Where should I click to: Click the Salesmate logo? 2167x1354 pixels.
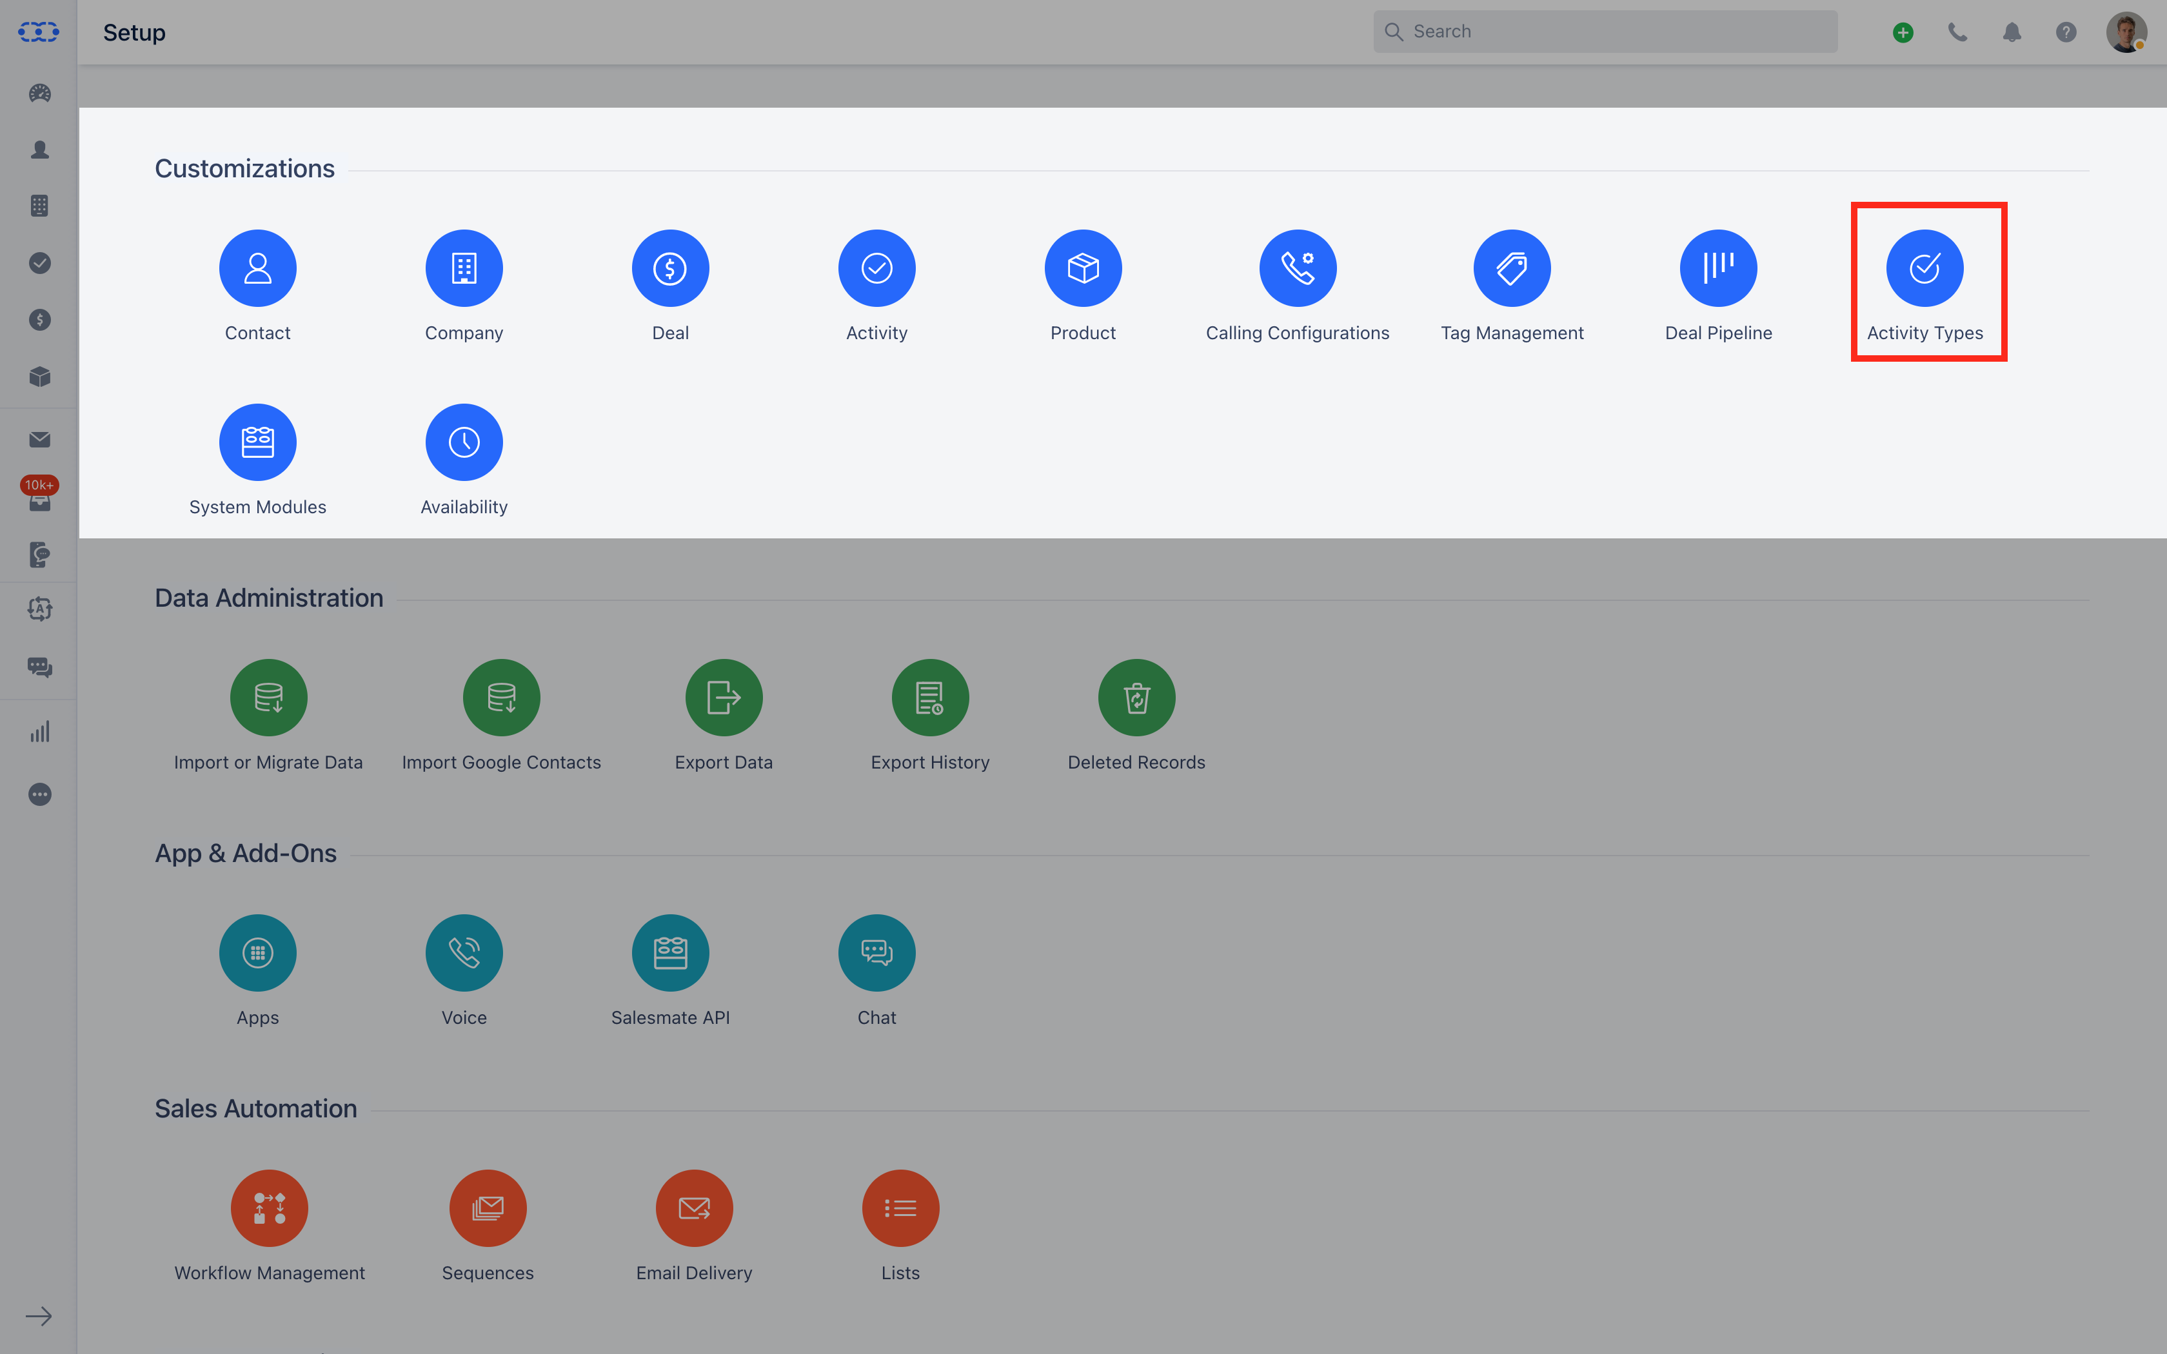click(39, 32)
